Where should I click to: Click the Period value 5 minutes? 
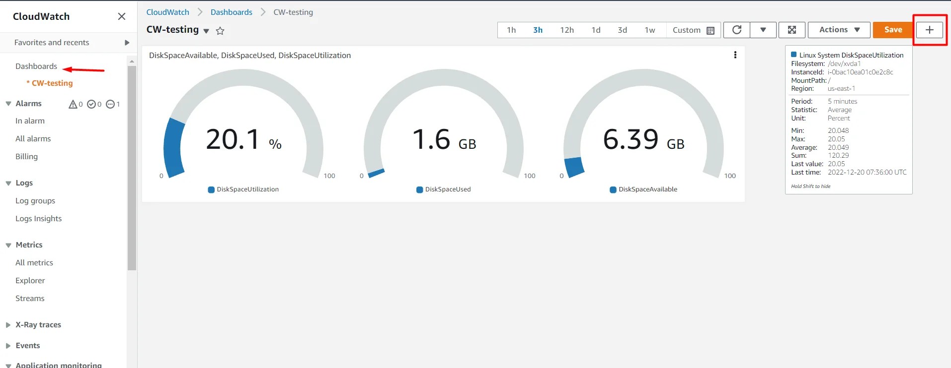click(x=842, y=101)
